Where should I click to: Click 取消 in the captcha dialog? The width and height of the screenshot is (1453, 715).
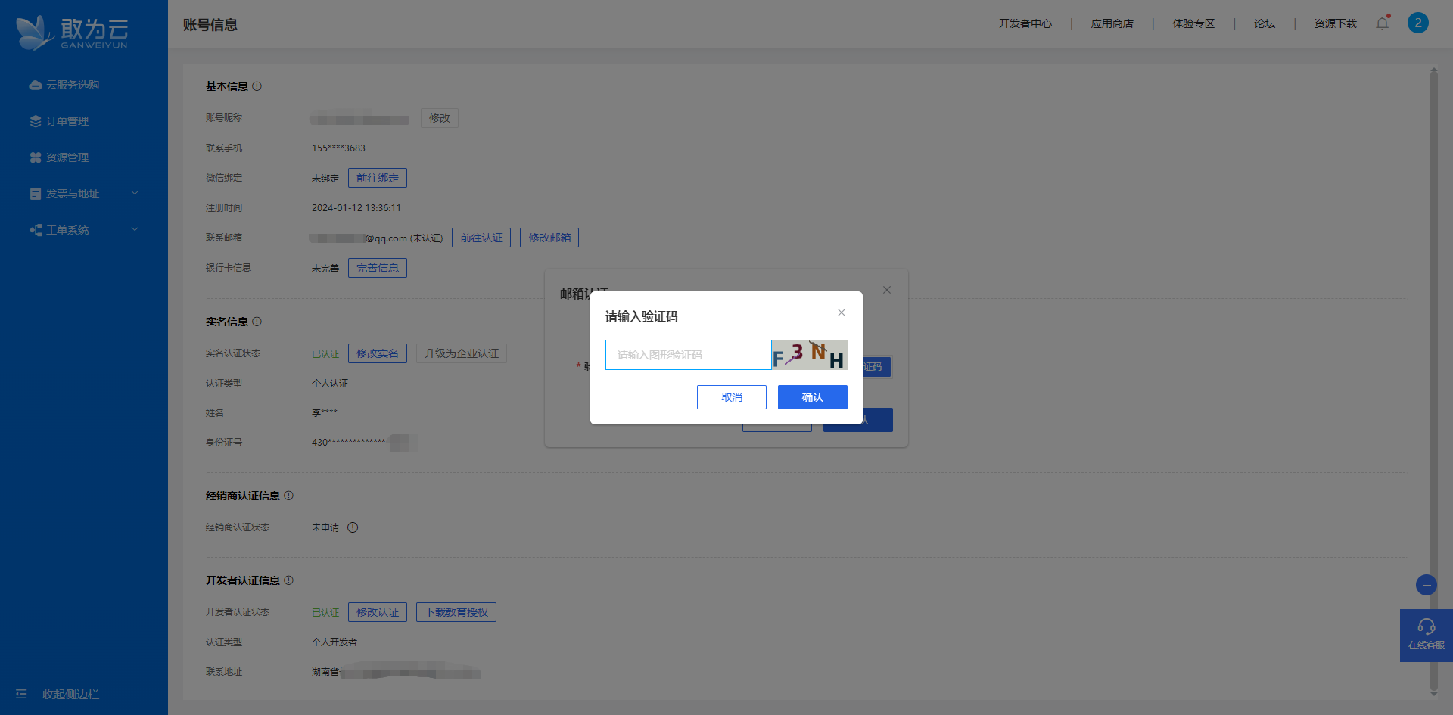(x=732, y=397)
